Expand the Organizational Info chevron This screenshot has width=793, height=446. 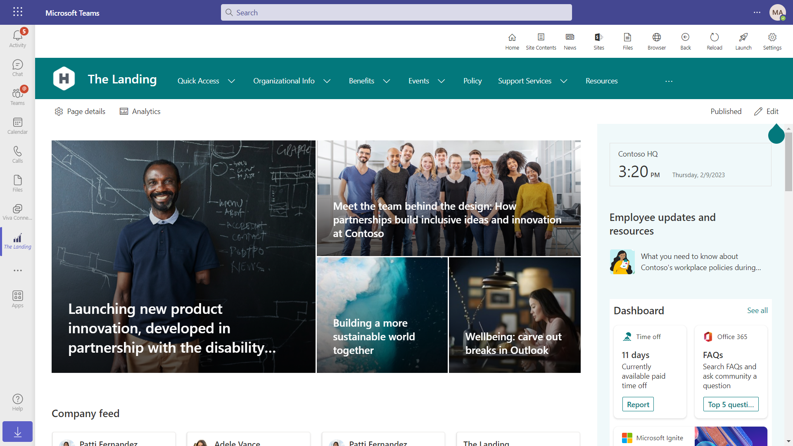327,81
